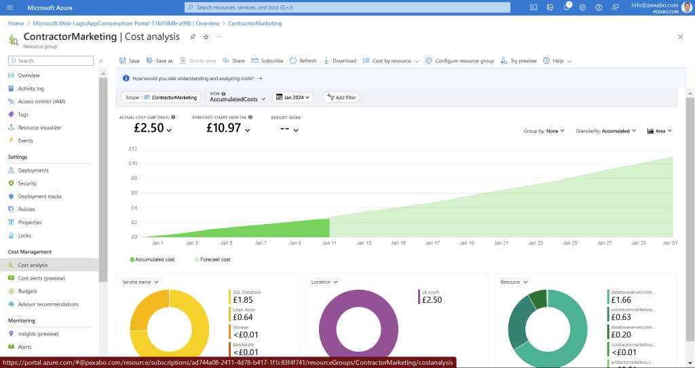695x368 pixels.
Task: Click the Add filter button
Action: tap(341, 97)
